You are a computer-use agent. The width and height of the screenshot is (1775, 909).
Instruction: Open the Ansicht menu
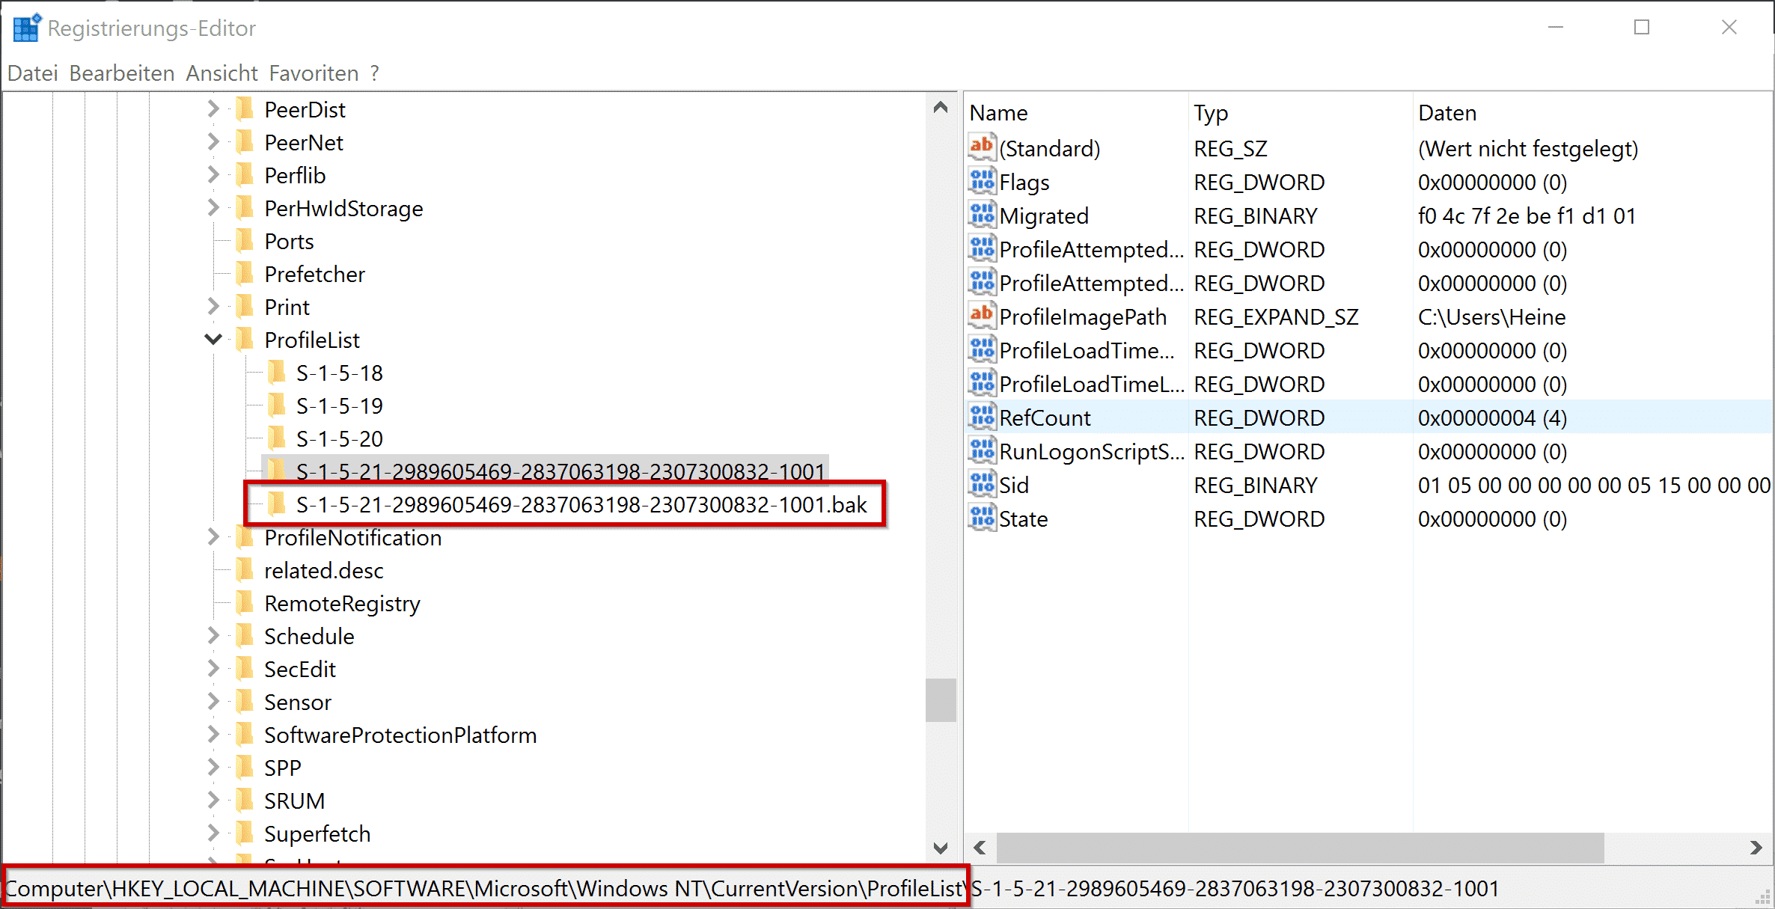pyautogui.click(x=222, y=73)
